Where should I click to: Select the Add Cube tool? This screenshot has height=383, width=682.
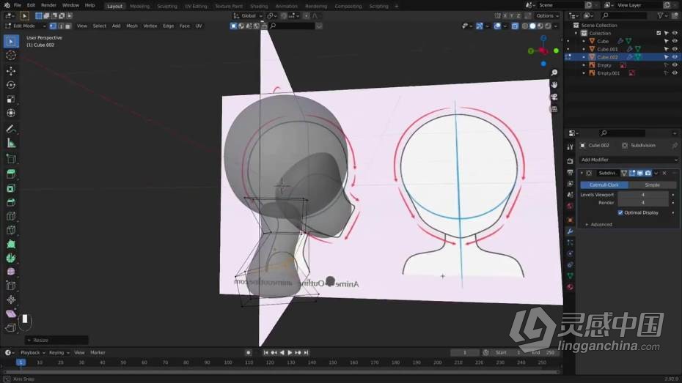11,158
